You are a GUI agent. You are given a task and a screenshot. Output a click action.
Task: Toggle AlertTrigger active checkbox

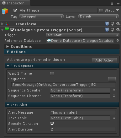pyautogui.click(x=15, y=10)
